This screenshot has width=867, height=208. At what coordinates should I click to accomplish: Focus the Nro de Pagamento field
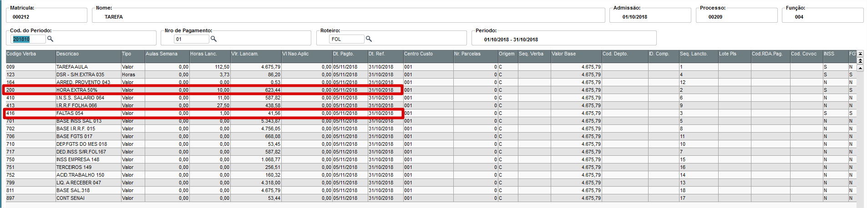192,39
